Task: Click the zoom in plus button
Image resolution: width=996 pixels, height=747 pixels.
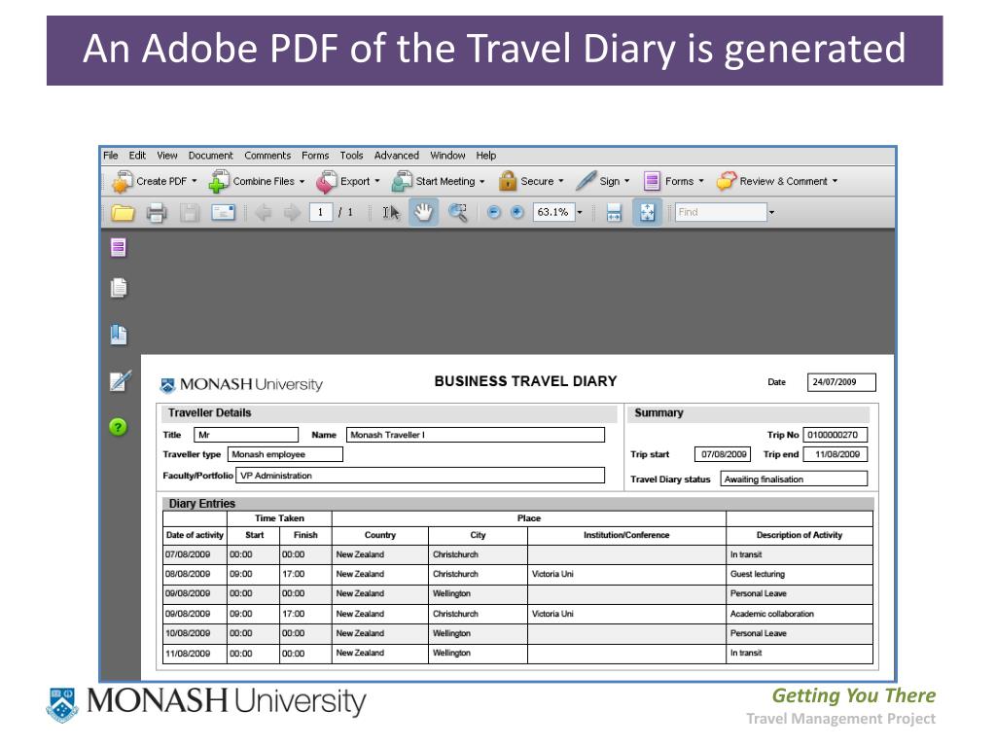Action: click(x=517, y=213)
